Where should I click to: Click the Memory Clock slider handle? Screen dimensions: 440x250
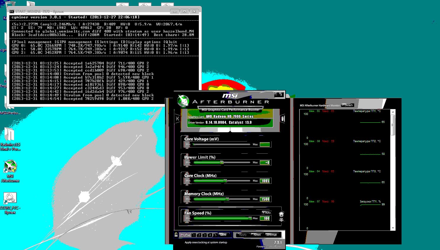228,199
